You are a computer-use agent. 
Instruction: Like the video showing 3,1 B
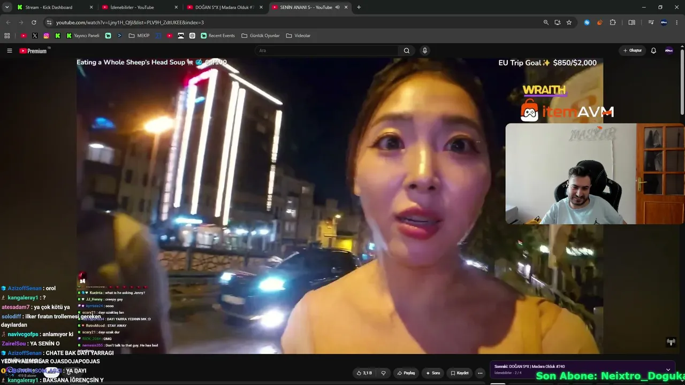(364, 373)
